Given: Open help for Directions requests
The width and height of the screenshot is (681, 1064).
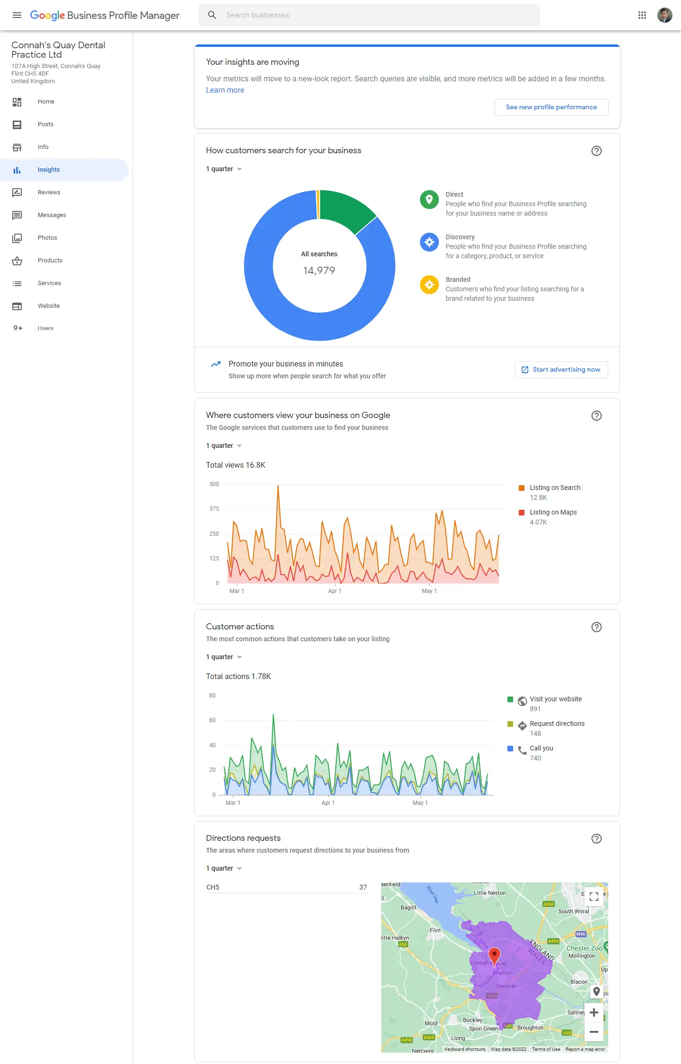Looking at the screenshot, I should (596, 838).
